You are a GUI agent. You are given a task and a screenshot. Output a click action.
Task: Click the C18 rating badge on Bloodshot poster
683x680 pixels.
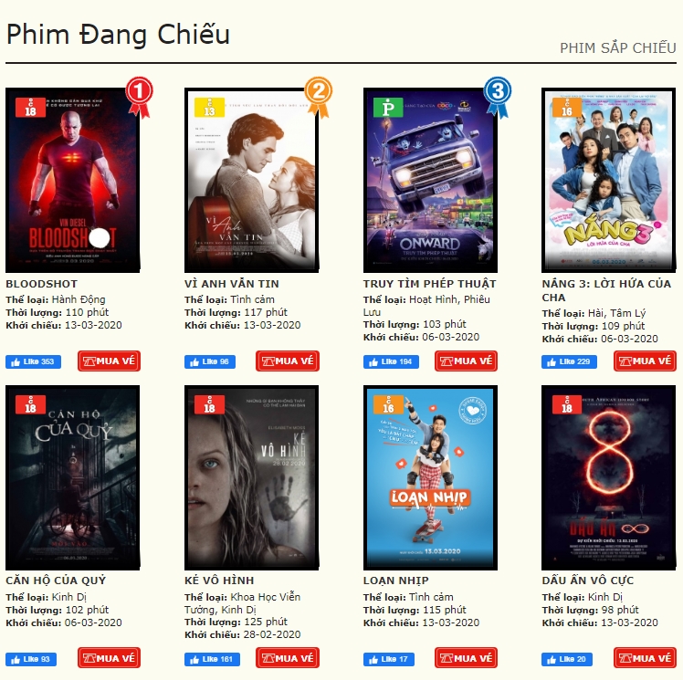tap(30, 108)
